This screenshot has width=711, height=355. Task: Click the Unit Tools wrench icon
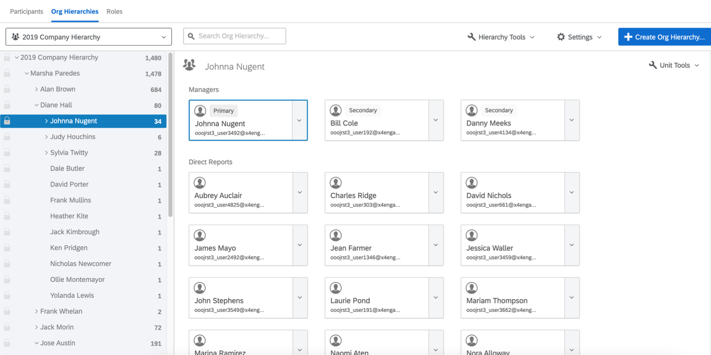(x=652, y=65)
